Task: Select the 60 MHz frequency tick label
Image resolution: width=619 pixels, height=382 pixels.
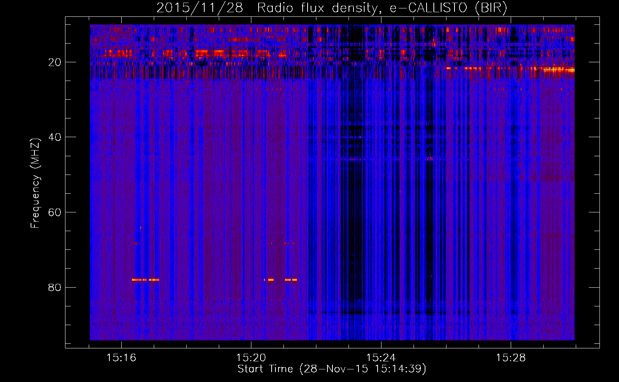Action: tap(55, 212)
